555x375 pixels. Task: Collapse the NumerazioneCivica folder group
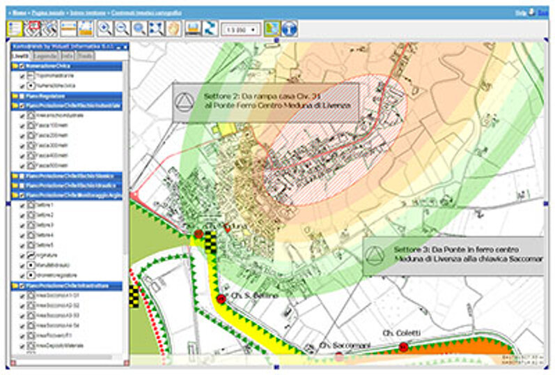click(15, 66)
